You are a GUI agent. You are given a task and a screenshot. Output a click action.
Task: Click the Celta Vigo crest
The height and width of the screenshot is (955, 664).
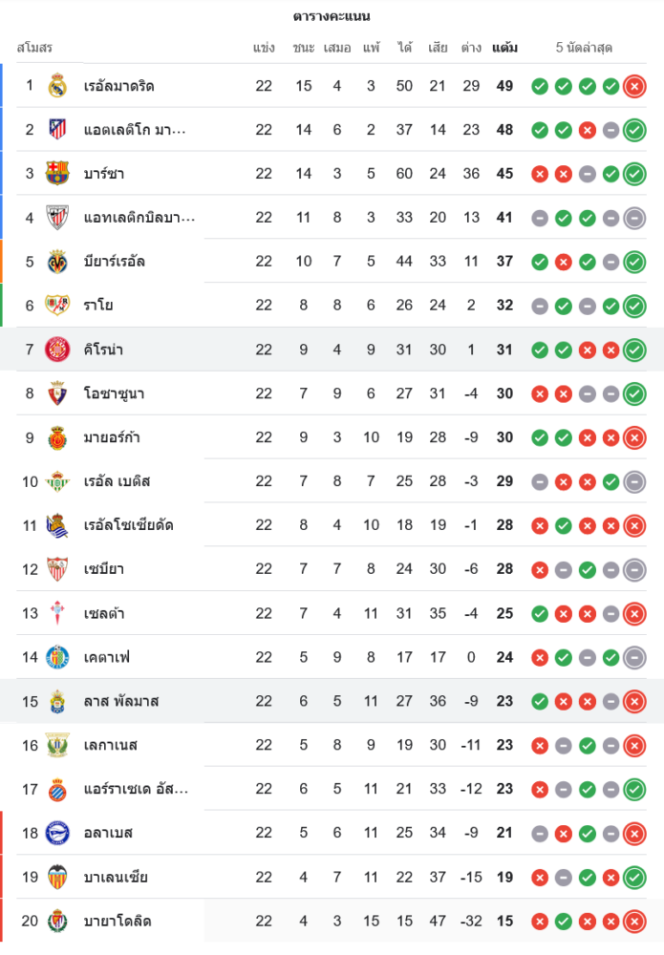coord(57,613)
